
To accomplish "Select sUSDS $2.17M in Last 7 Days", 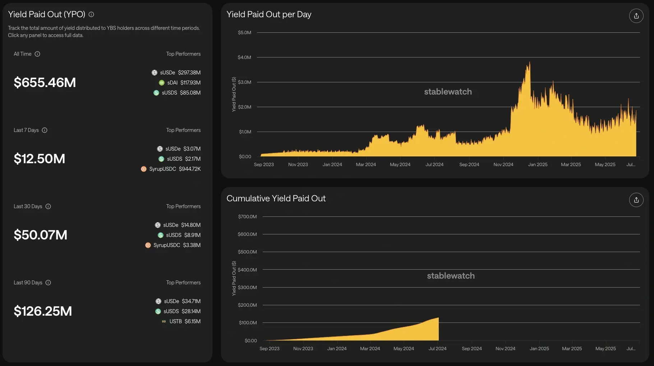I will click(x=180, y=159).
